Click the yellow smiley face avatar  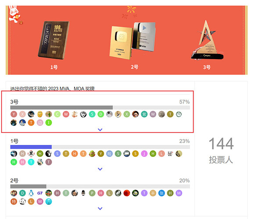tap(40, 114)
